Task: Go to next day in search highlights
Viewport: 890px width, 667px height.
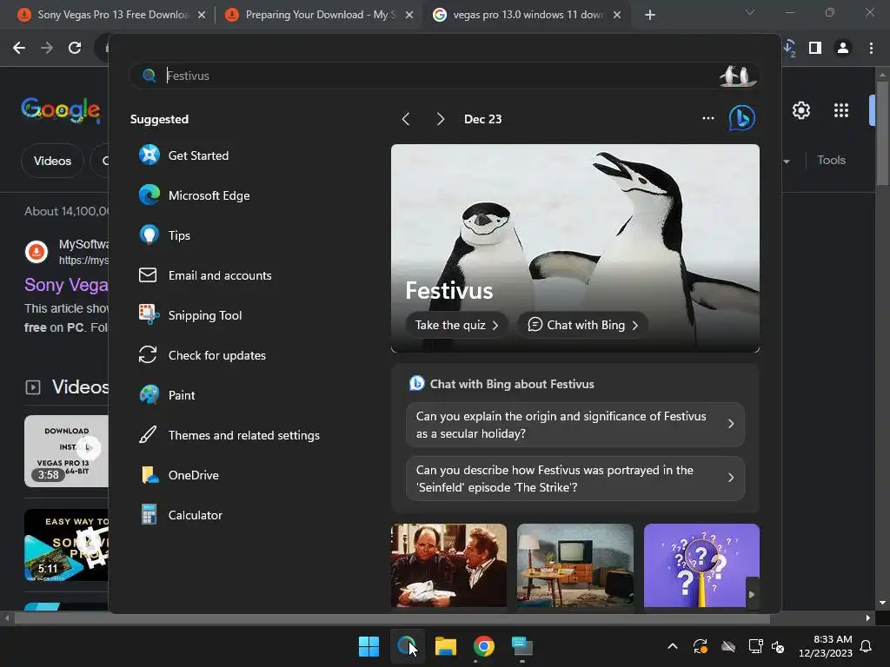Action: (440, 119)
